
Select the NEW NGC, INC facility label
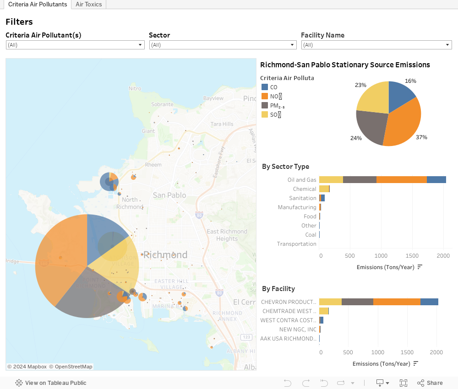(x=298, y=330)
